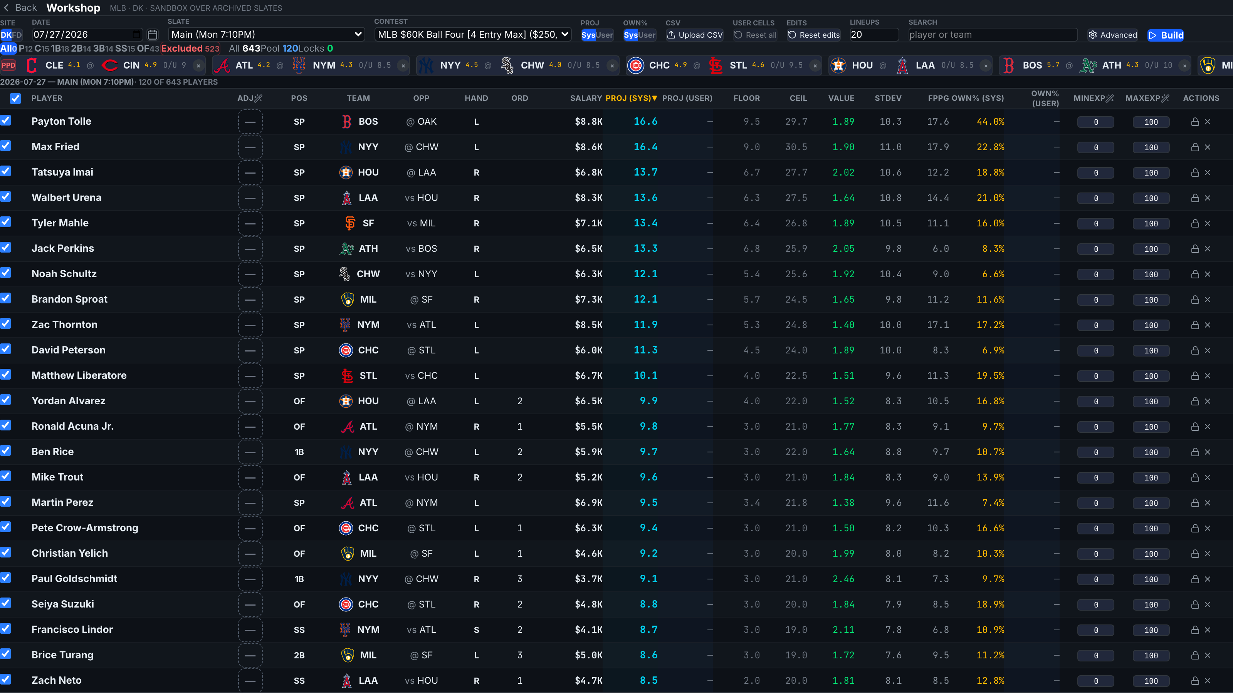The width and height of the screenshot is (1233, 693).
Task: Click the Reset all button
Action: [x=755, y=35]
